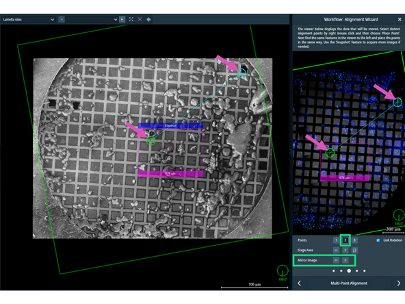
Task: Select the current third wizard step dot
Action: (x=349, y=271)
